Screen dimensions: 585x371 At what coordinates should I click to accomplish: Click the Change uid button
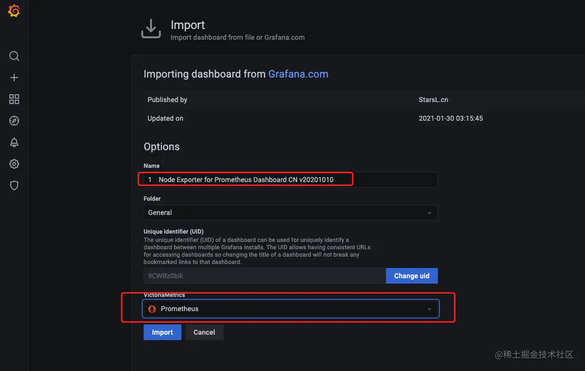pyautogui.click(x=411, y=276)
